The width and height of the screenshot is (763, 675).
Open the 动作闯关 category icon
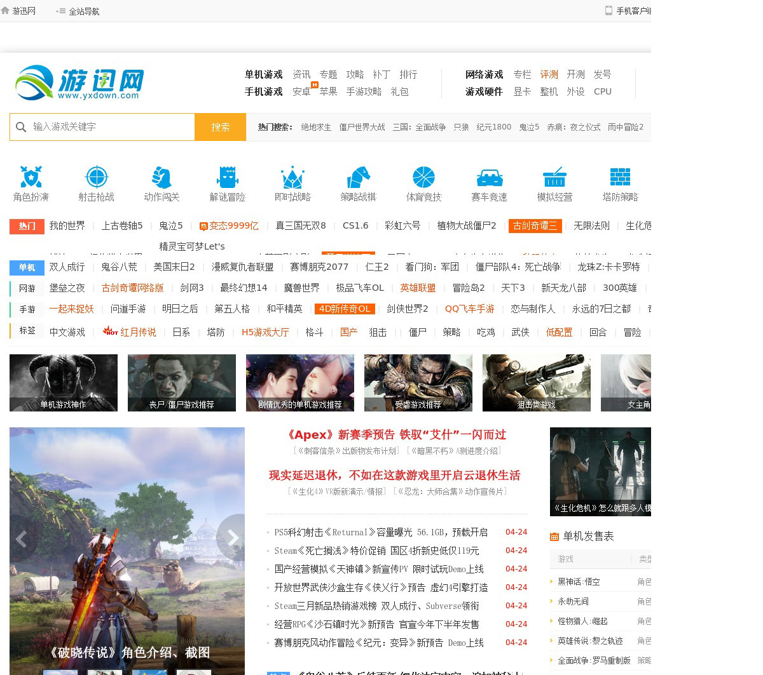click(x=162, y=177)
